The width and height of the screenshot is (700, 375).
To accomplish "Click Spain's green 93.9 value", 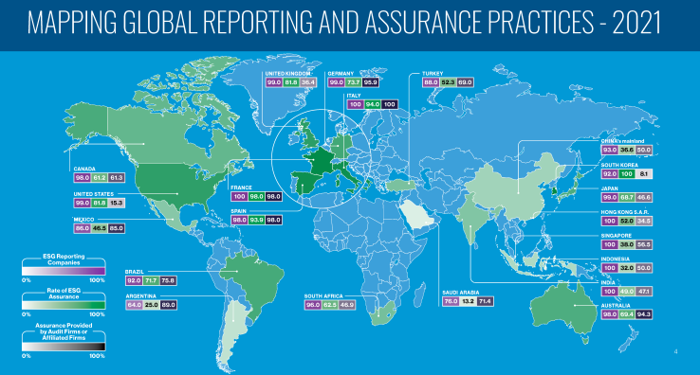I will (256, 220).
